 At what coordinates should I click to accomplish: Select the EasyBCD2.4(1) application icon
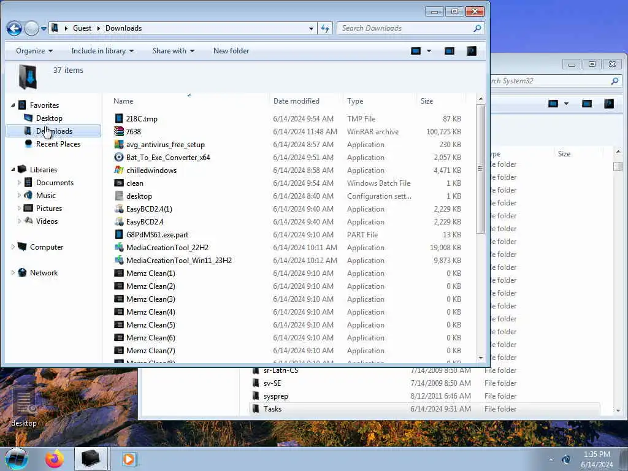[x=118, y=209]
